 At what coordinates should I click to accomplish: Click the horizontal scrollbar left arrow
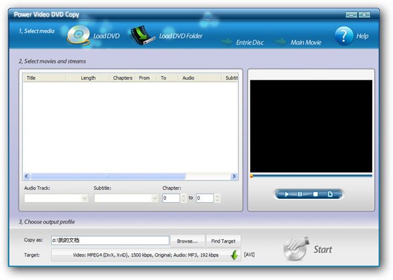(27, 176)
